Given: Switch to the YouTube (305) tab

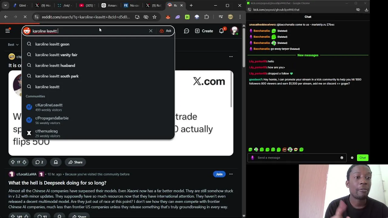Looking at the screenshot, I should point(87,5).
